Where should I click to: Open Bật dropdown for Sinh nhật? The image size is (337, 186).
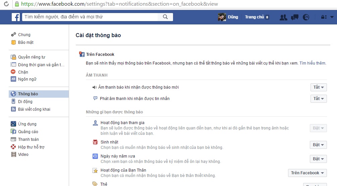[x=318, y=145]
